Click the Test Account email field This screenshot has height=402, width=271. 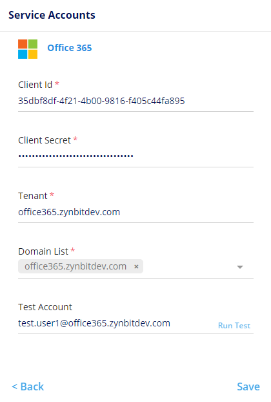[116, 323]
